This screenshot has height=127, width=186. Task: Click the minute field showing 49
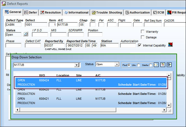(95, 45)
